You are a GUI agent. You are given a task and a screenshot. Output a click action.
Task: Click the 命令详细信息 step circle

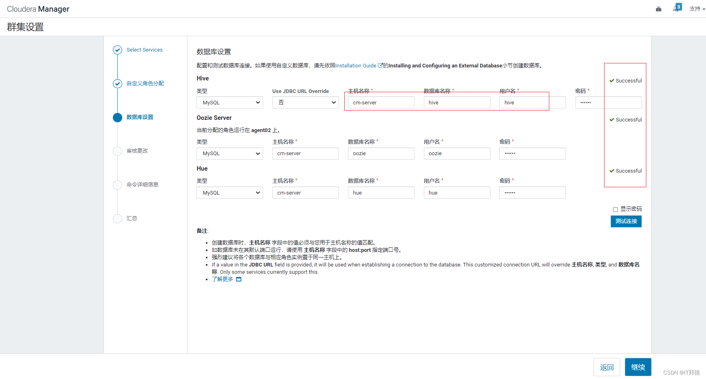[117, 185]
